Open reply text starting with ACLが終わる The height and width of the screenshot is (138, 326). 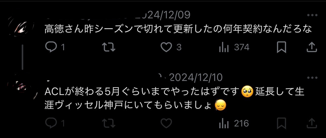coord(175,99)
